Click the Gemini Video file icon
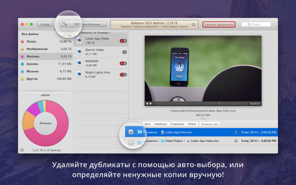Image resolution: width=296 pixels, height=185 pixels. pos(79,52)
